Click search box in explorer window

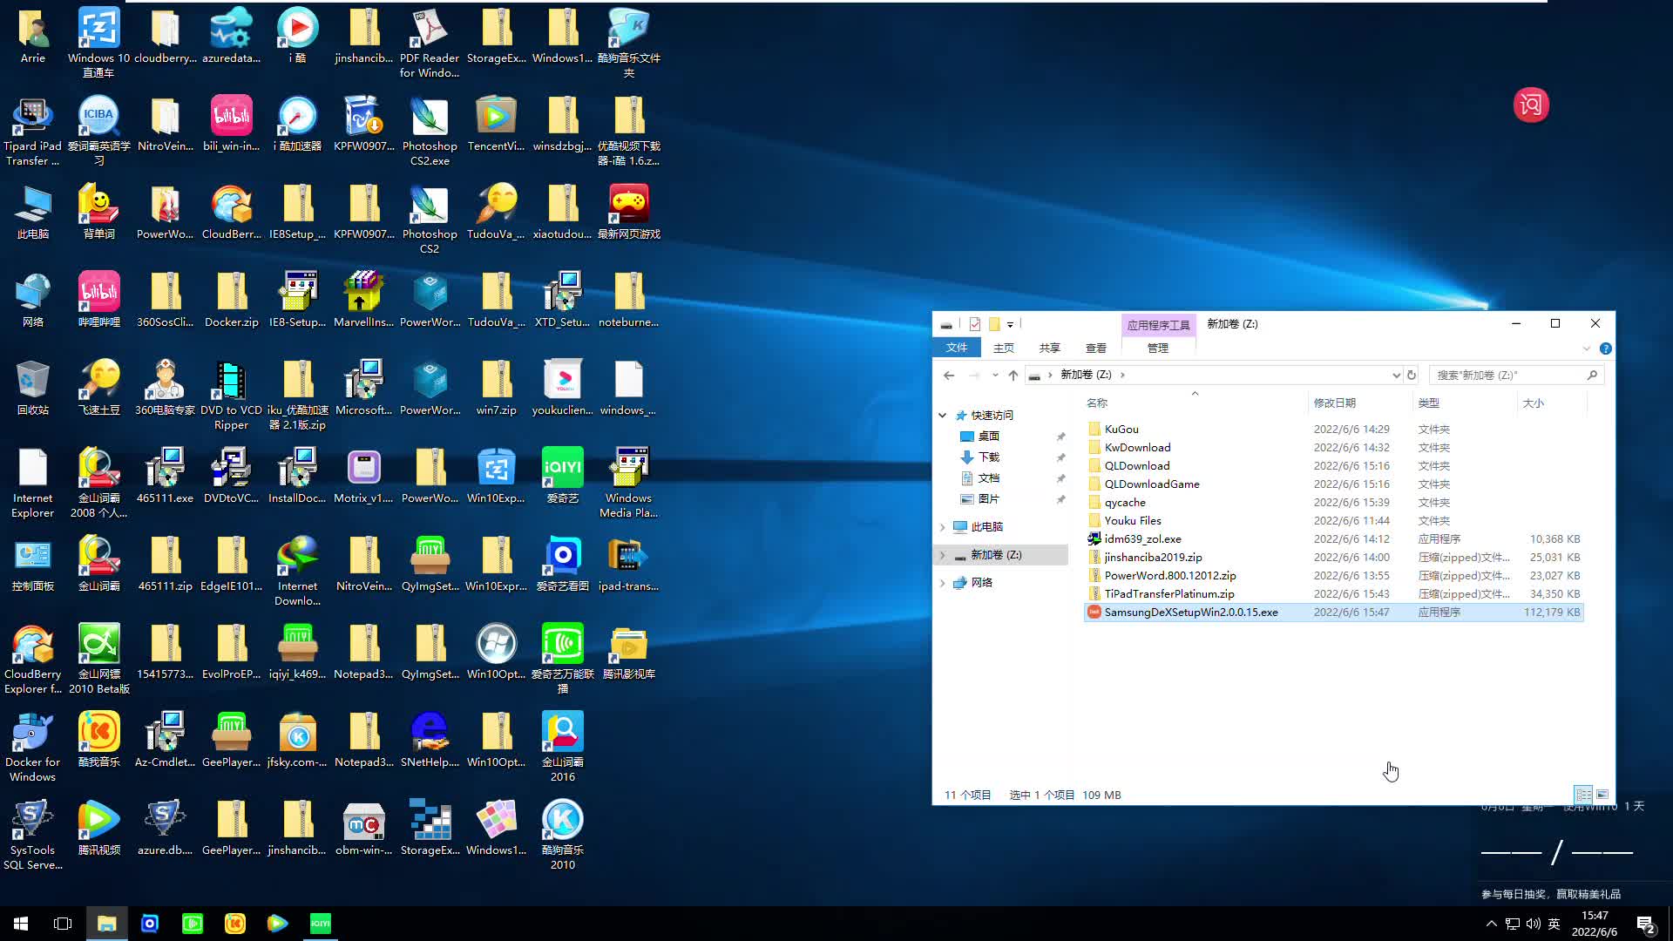1511,375
